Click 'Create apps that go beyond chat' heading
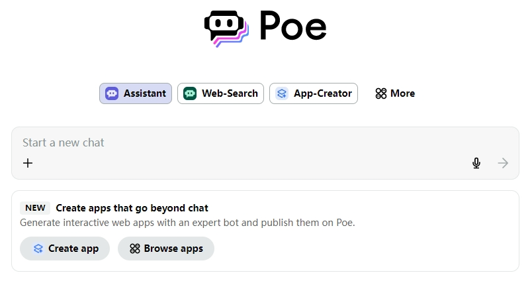 [x=132, y=208]
